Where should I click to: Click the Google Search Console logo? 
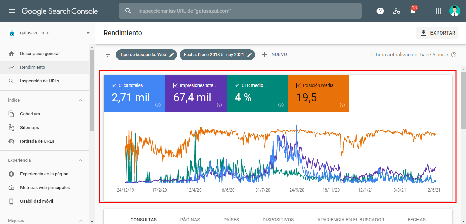coord(60,11)
